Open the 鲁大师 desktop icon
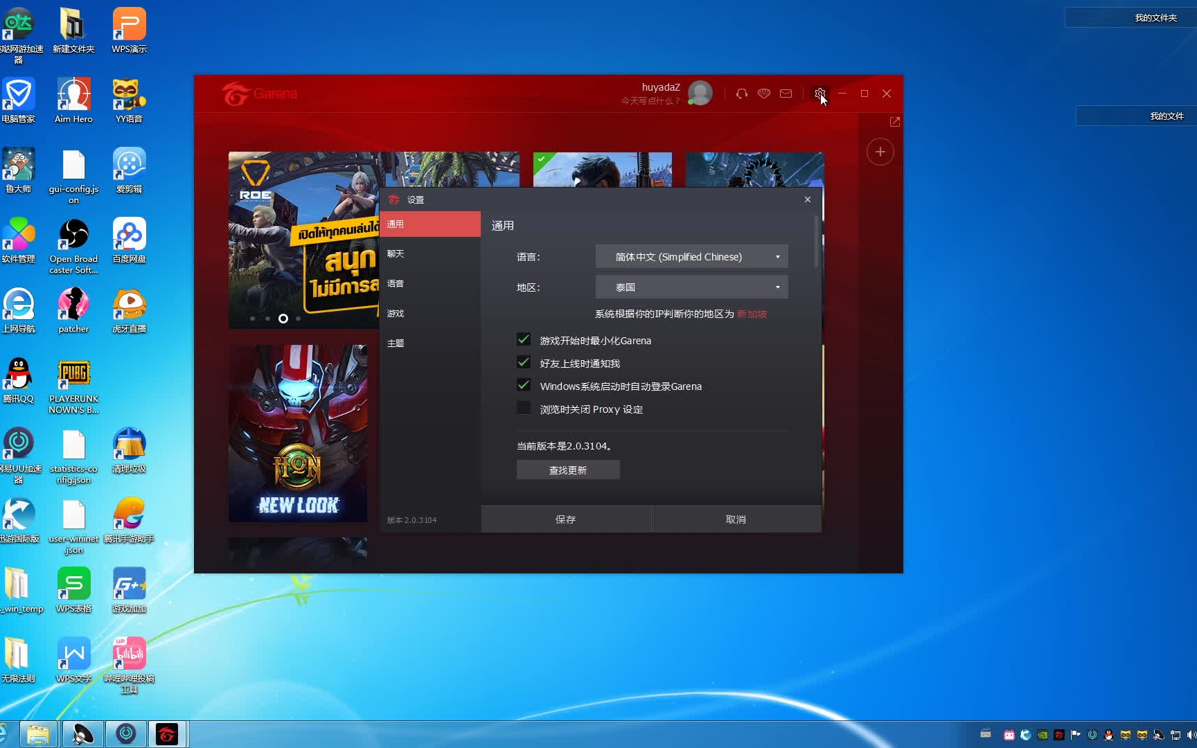This screenshot has height=748, width=1197. pos(18,170)
